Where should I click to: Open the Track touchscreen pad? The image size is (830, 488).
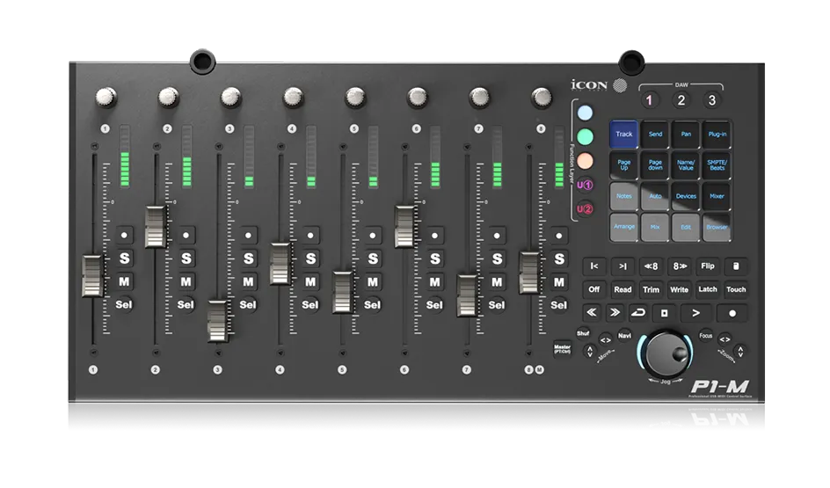tap(624, 135)
